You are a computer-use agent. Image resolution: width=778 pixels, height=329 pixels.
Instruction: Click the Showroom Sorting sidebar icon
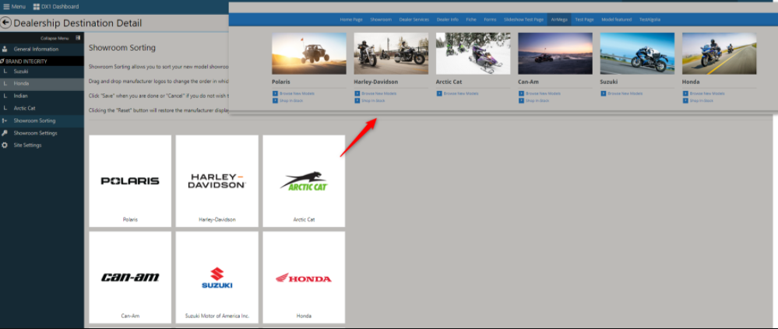[5, 121]
